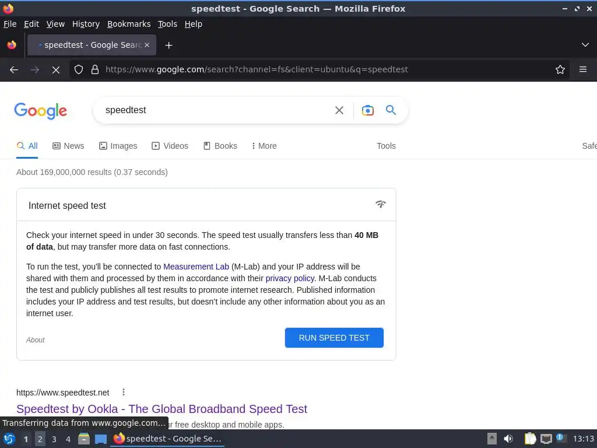Select the All search results tab

(27, 146)
